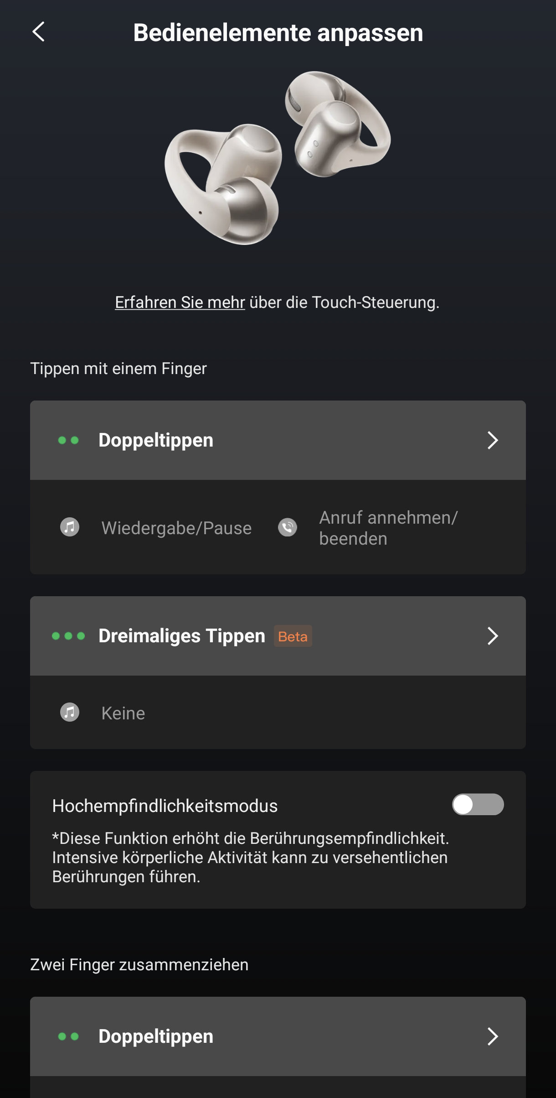Click the music note icon beside Keine
The width and height of the screenshot is (556, 1098).
pyautogui.click(x=70, y=712)
